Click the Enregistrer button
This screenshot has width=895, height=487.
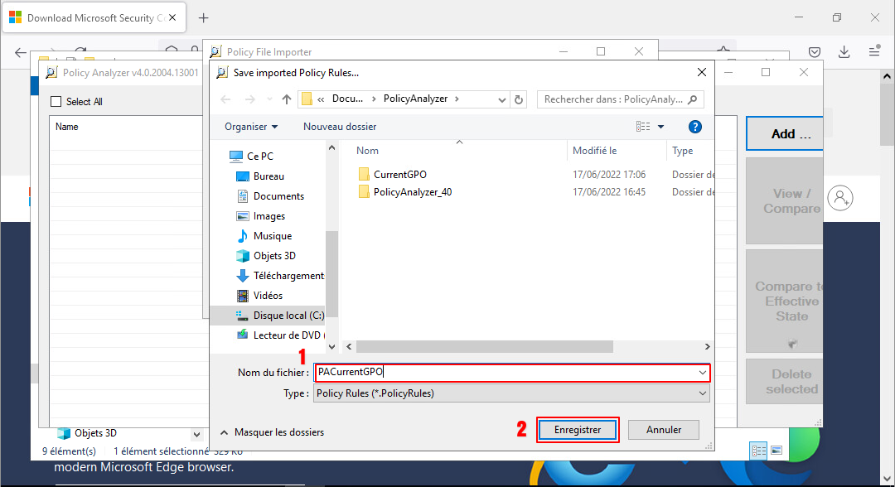point(578,430)
